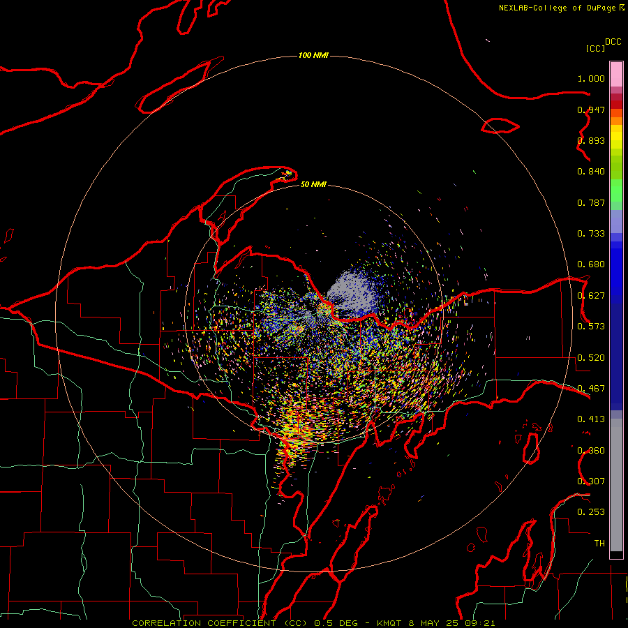Select the 0.787 scale value
The image size is (628, 628).
591,202
